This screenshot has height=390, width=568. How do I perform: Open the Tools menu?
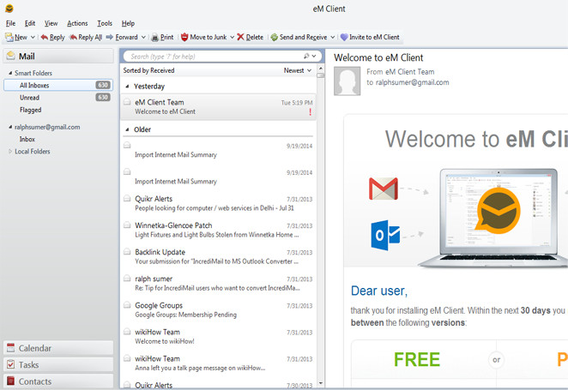coord(105,23)
